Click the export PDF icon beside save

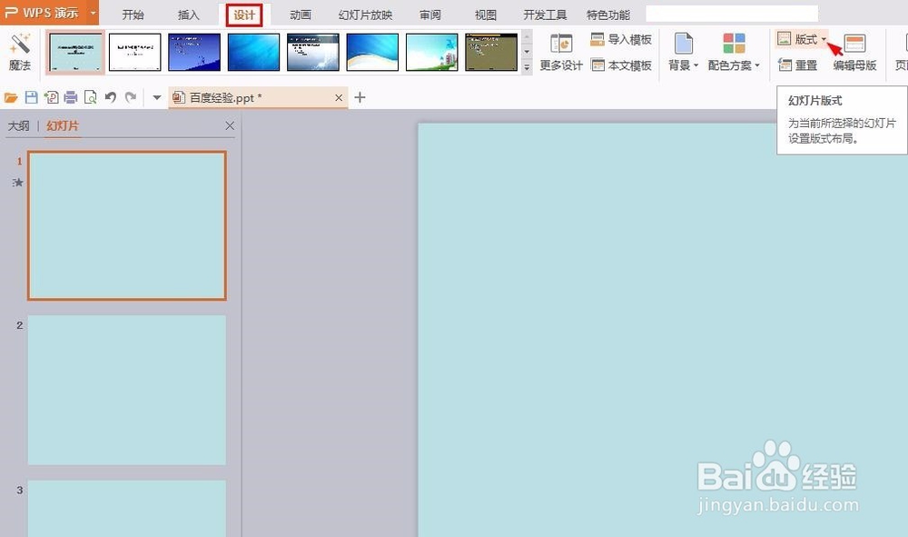[x=51, y=97]
